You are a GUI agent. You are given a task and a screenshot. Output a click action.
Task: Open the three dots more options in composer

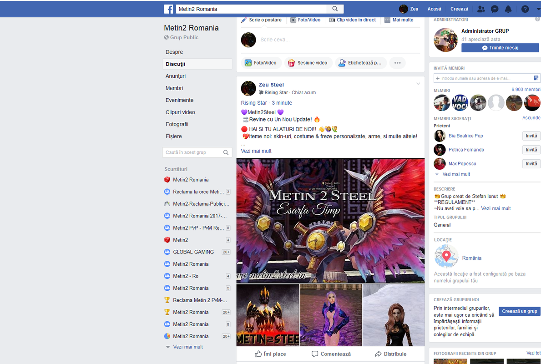pyautogui.click(x=398, y=63)
